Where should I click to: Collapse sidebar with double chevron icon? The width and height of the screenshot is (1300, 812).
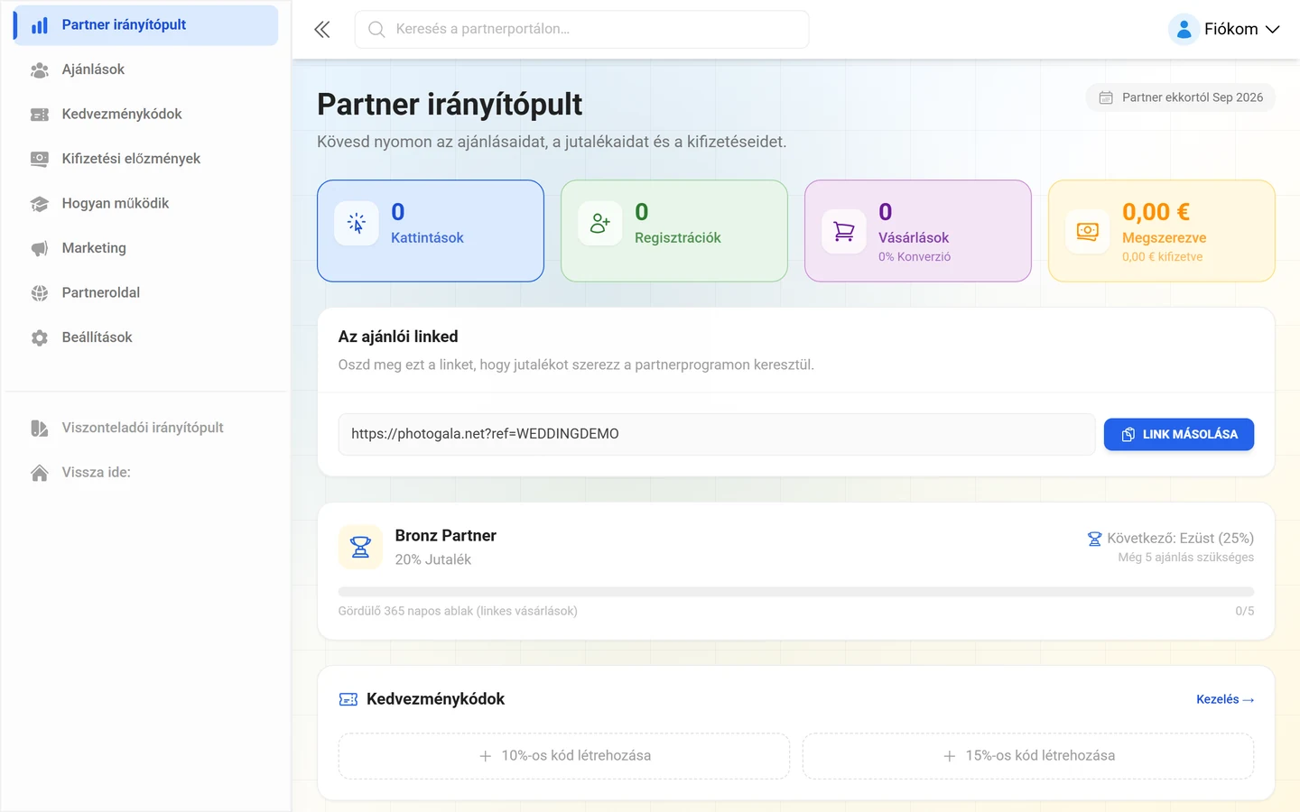point(322,30)
